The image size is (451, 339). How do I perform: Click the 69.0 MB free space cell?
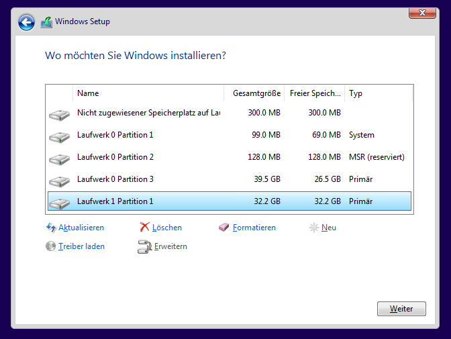click(x=326, y=135)
